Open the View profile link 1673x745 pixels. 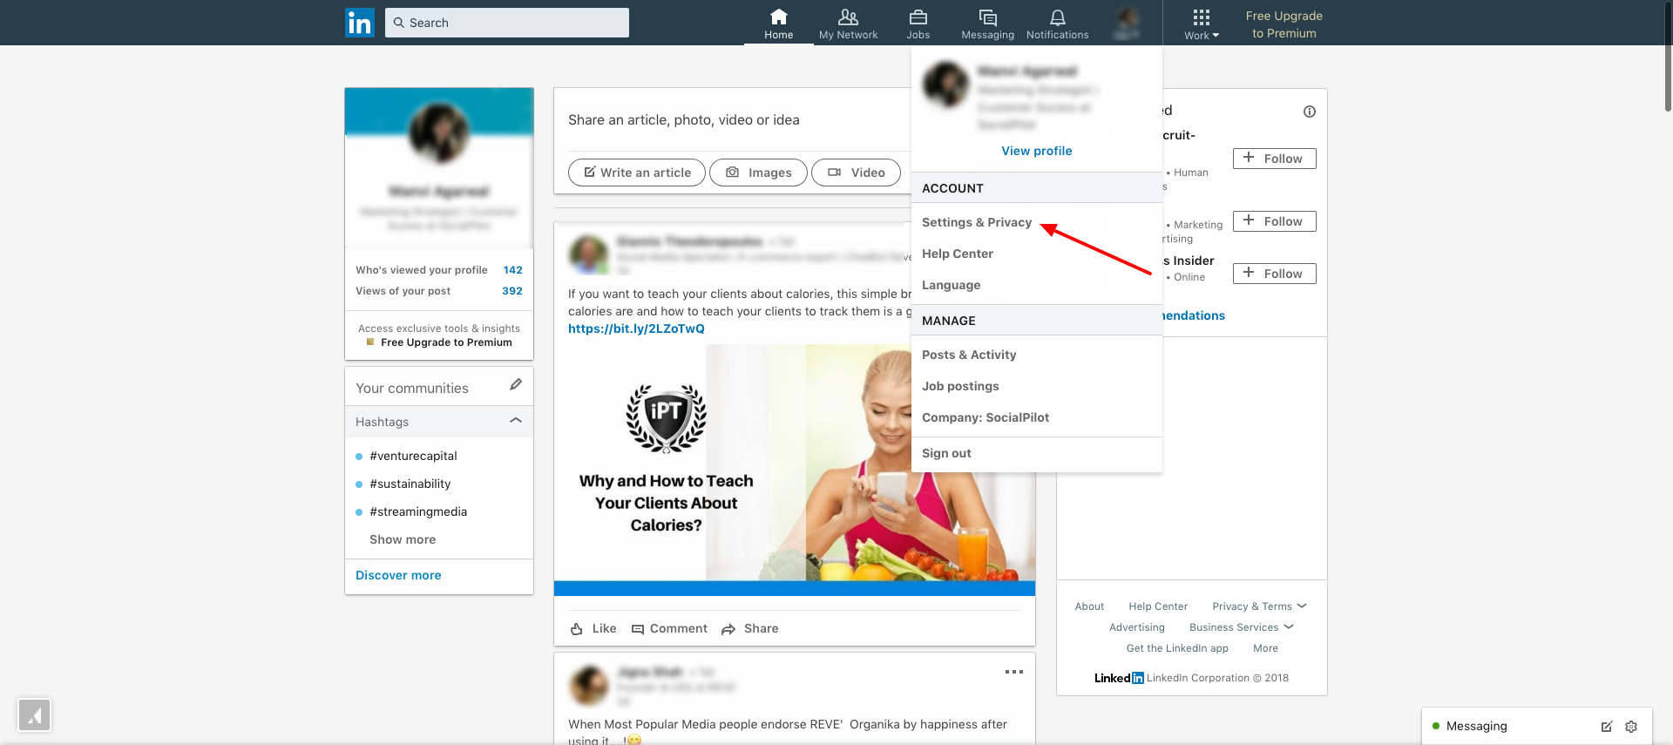[x=1036, y=151]
